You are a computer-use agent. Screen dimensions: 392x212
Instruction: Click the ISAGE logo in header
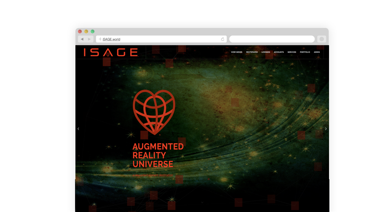(x=111, y=52)
